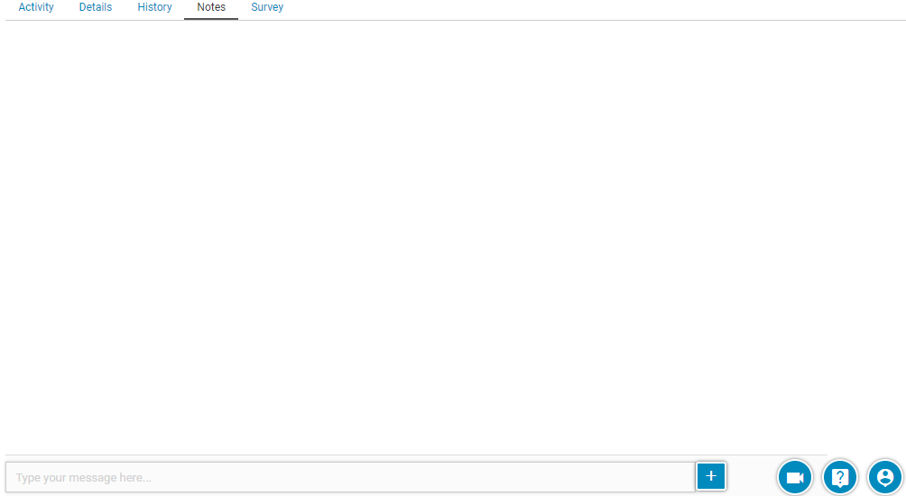Switch to the Activity tab
Screen dimensions: 906x496
[x=36, y=7]
